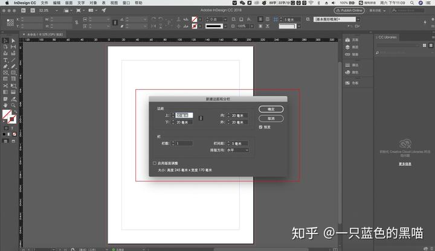The image size is (435, 251).
Task: Select the Type tool in the toolbox
Action: point(5,60)
